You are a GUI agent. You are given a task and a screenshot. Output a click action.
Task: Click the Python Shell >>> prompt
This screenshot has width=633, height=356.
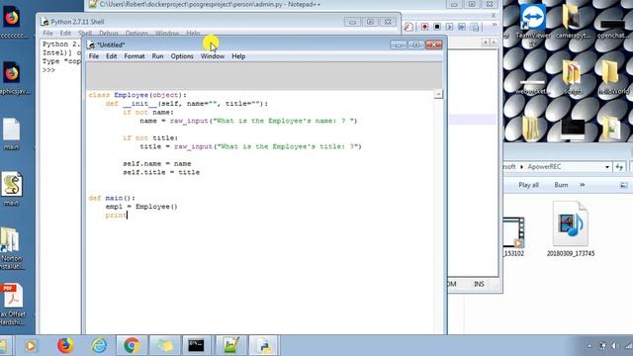point(48,70)
